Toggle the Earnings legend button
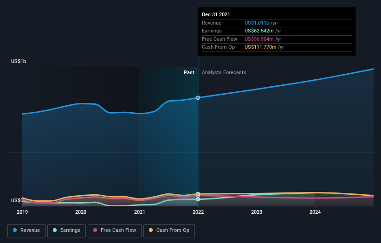The image size is (381, 243). (66, 230)
